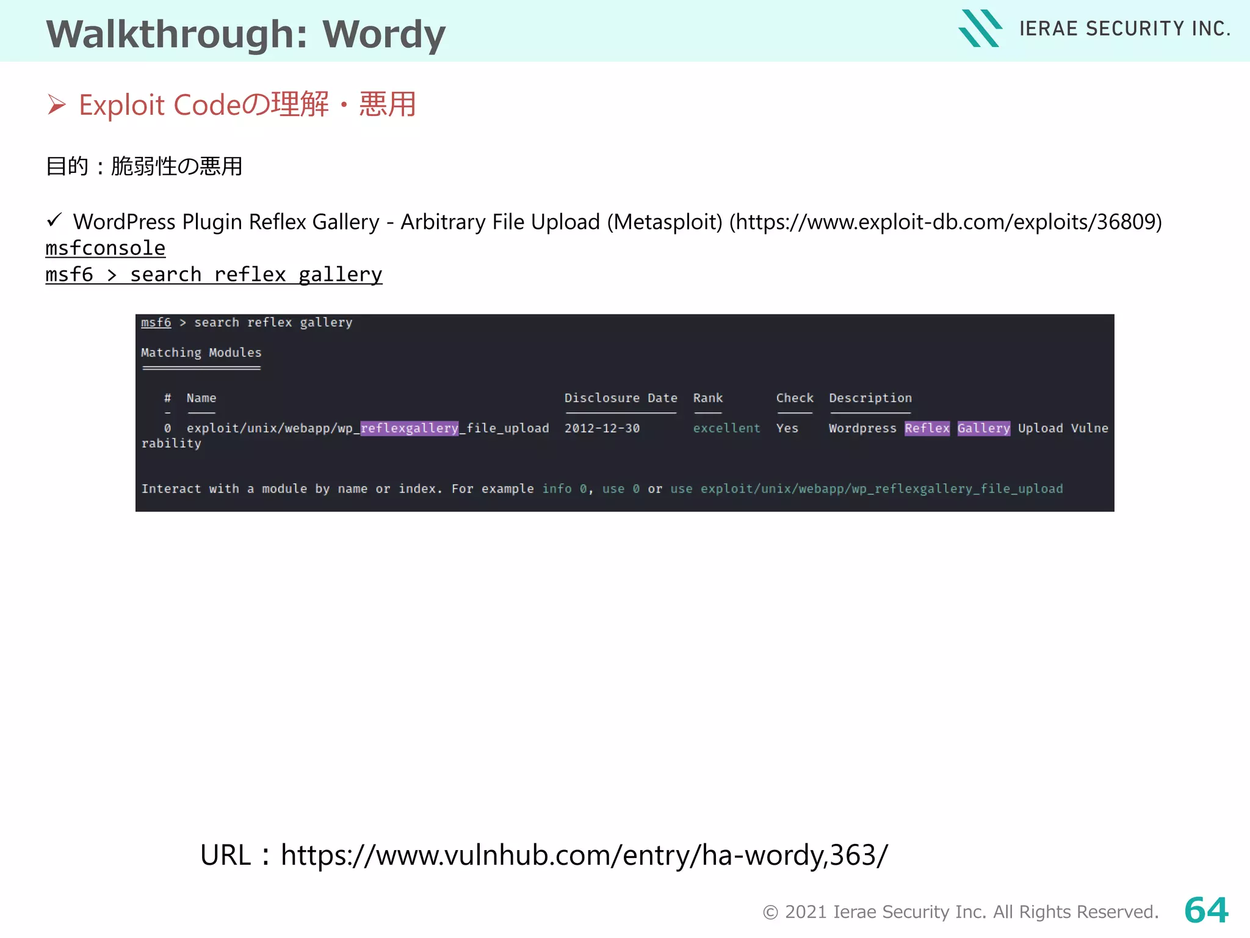The image size is (1250, 938).
Task: Click the 'msf6' prompt inside the terminal
Action: (156, 322)
